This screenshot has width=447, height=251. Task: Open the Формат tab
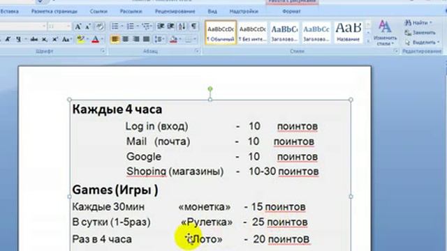pos(291,11)
